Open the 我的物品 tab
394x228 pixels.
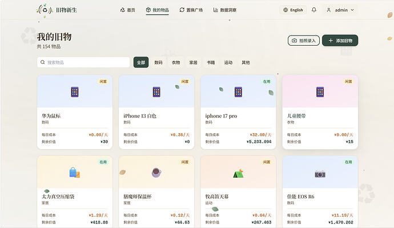click(157, 10)
